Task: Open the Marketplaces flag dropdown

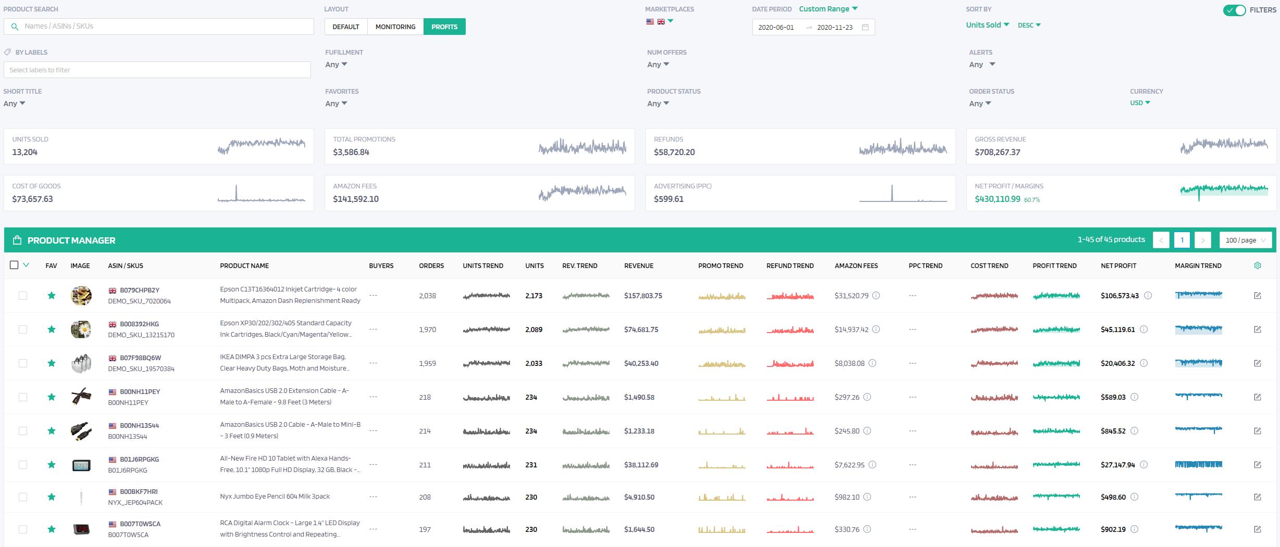Action: tap(660, 21)
